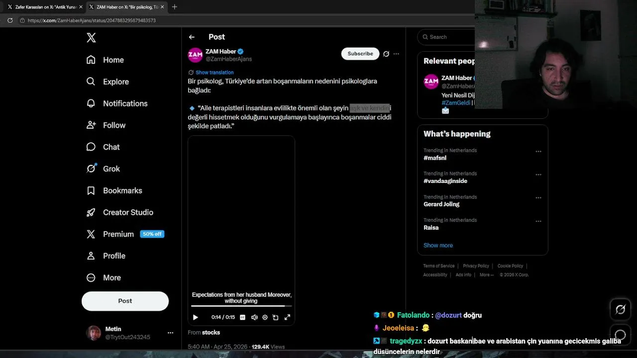637x358 pixels.
Task: Open #mafsnl trending topic
Action: point(435,158)
